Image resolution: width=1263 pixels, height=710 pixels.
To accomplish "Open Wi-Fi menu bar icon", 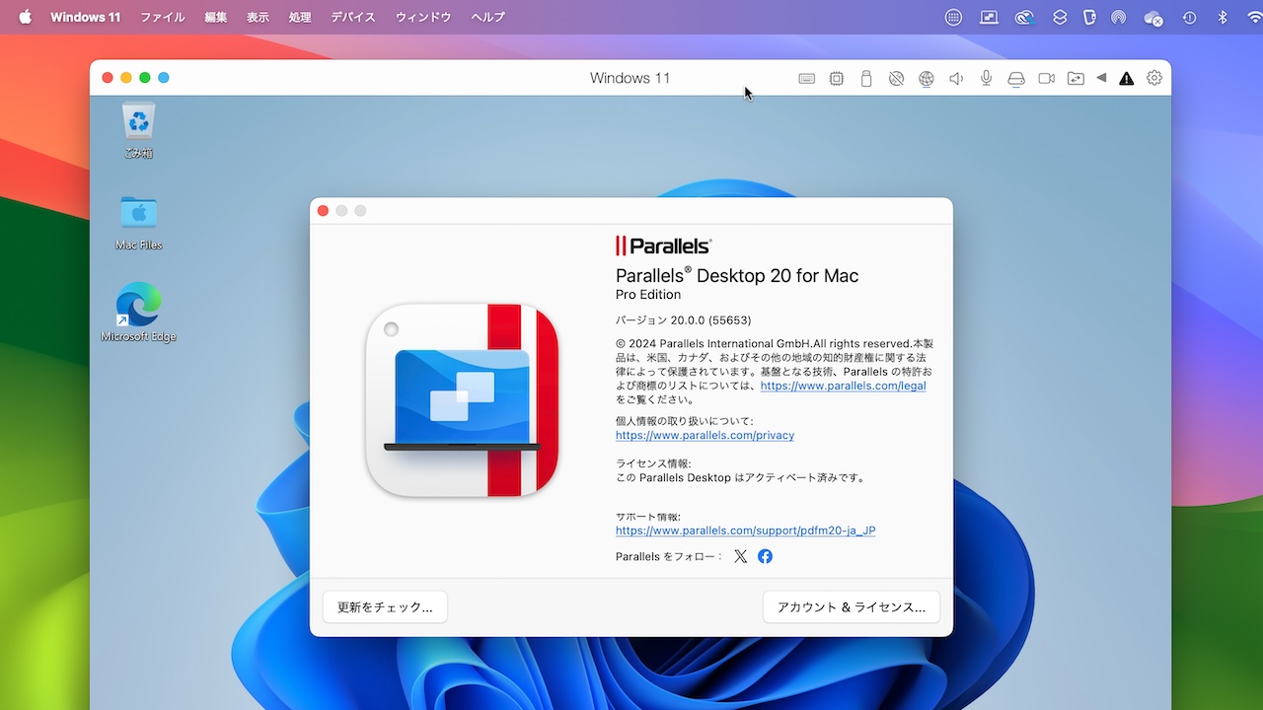I will [x=1254, y=17].
